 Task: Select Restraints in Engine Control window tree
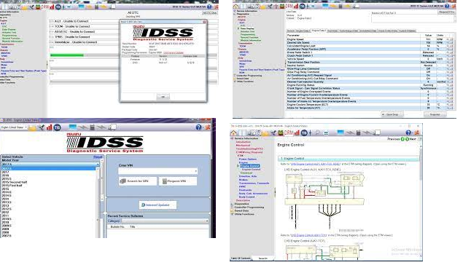tap(245, 190)
